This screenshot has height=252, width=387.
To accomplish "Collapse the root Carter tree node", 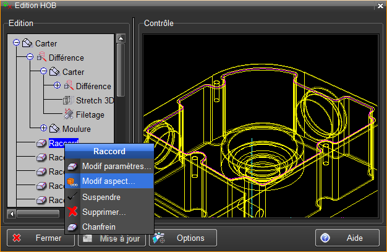I will point(16,43).
